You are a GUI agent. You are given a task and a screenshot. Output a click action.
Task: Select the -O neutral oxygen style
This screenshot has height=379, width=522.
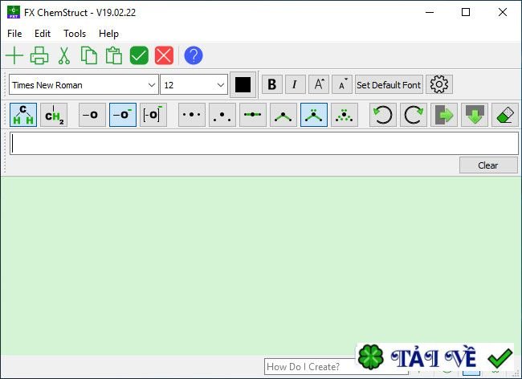tap(92, 115)
